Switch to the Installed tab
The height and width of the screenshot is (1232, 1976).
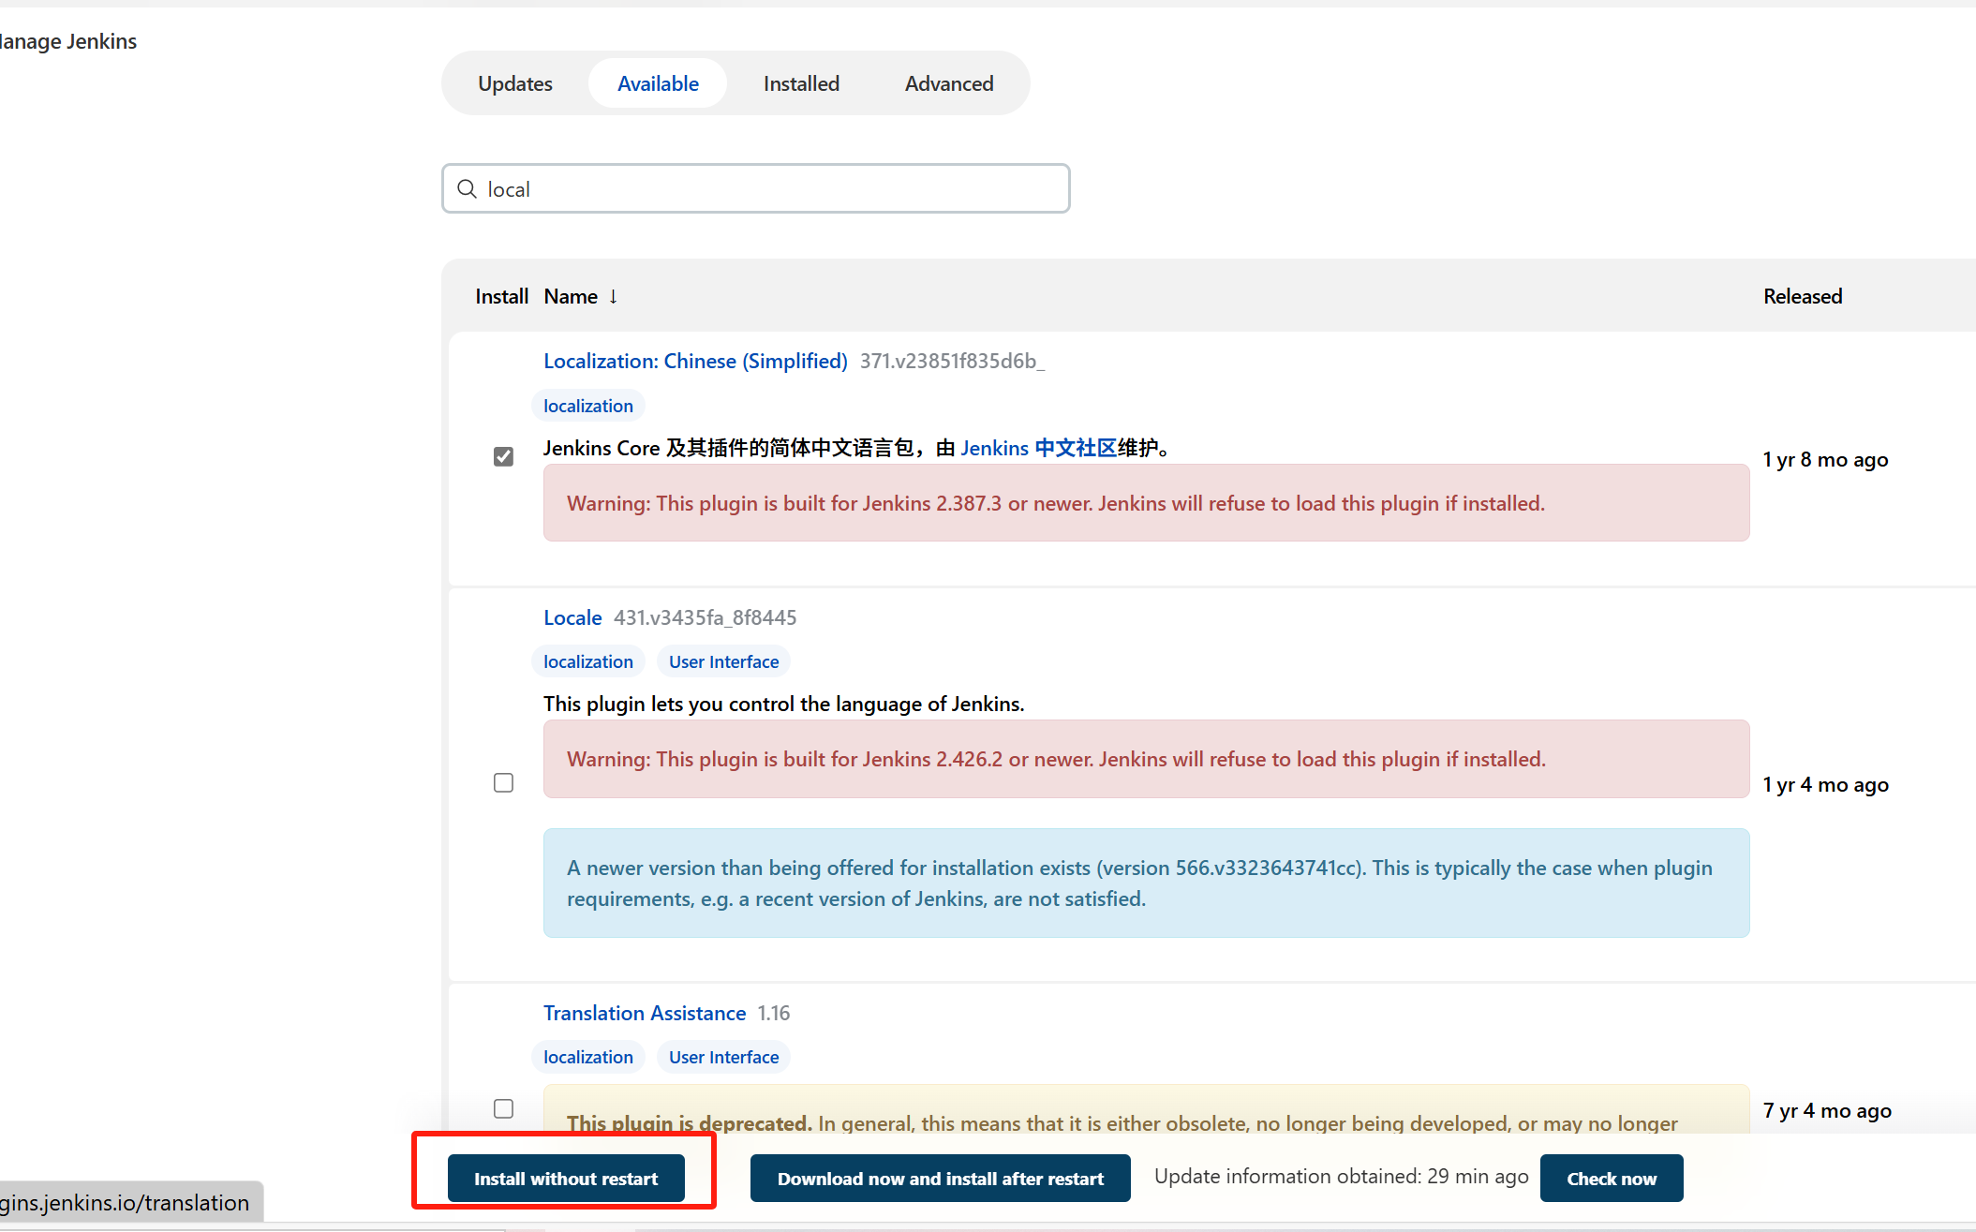point(801,84)
